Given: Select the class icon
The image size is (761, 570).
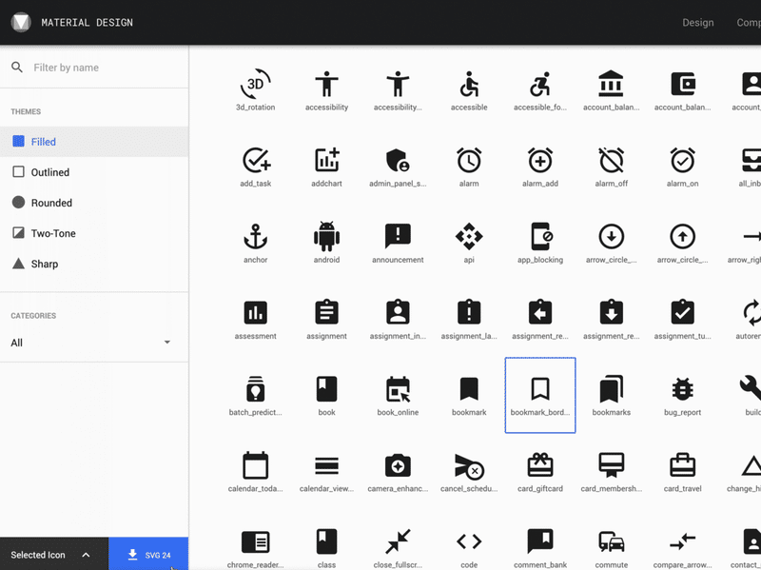Looking at the screenshot, I should (x=326, y=541).
